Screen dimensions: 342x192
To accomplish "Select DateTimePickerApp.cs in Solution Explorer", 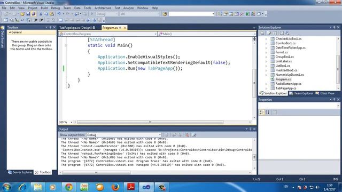I will point(290,47).
